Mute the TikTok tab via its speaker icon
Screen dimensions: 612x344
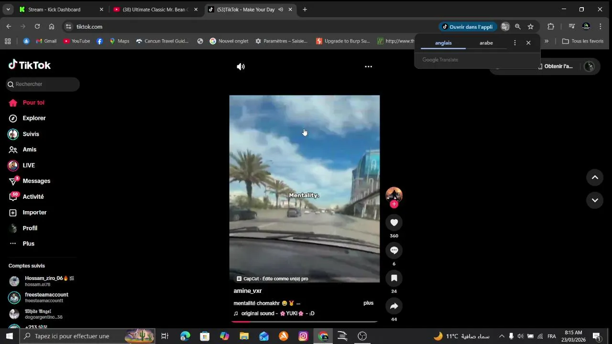tap(281, 10)
